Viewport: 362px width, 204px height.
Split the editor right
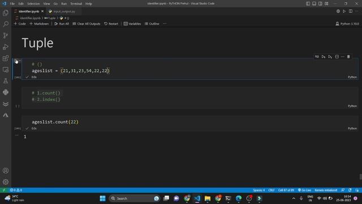point(351,11)
